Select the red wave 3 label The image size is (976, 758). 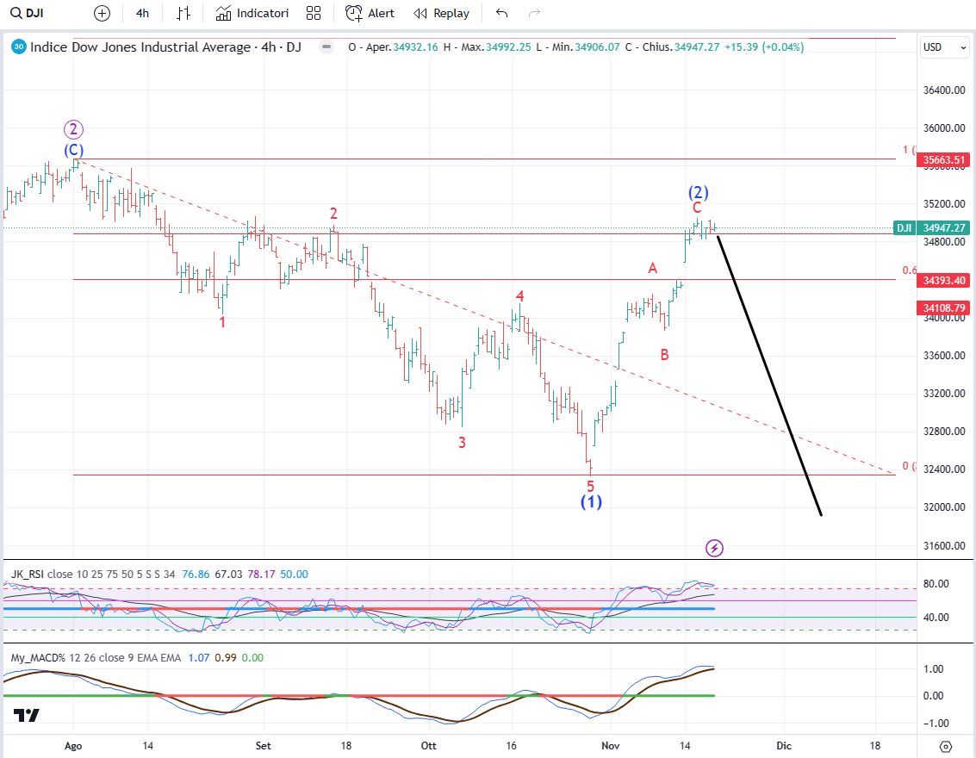point(462,443)
